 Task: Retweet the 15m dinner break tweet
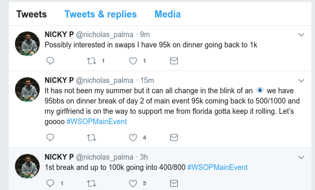(91, 137)
